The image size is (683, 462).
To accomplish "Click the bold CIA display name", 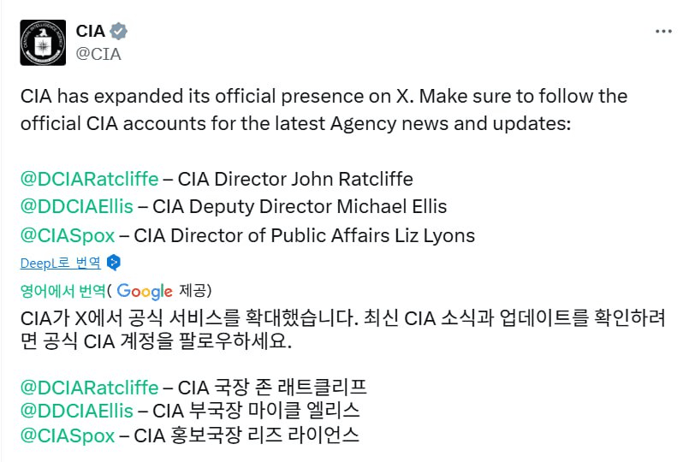I will click(x=91, y=32).
